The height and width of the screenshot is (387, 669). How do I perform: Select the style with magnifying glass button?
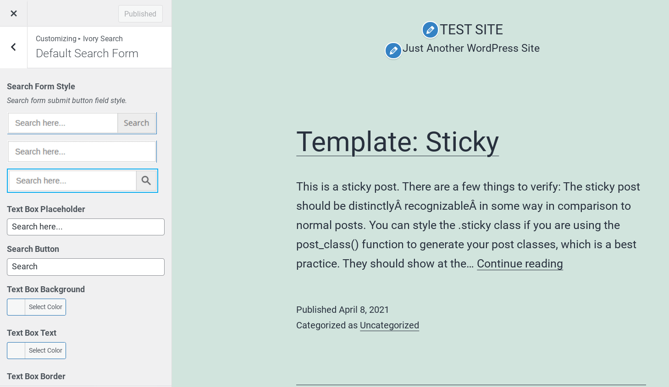tap(72, 180)
